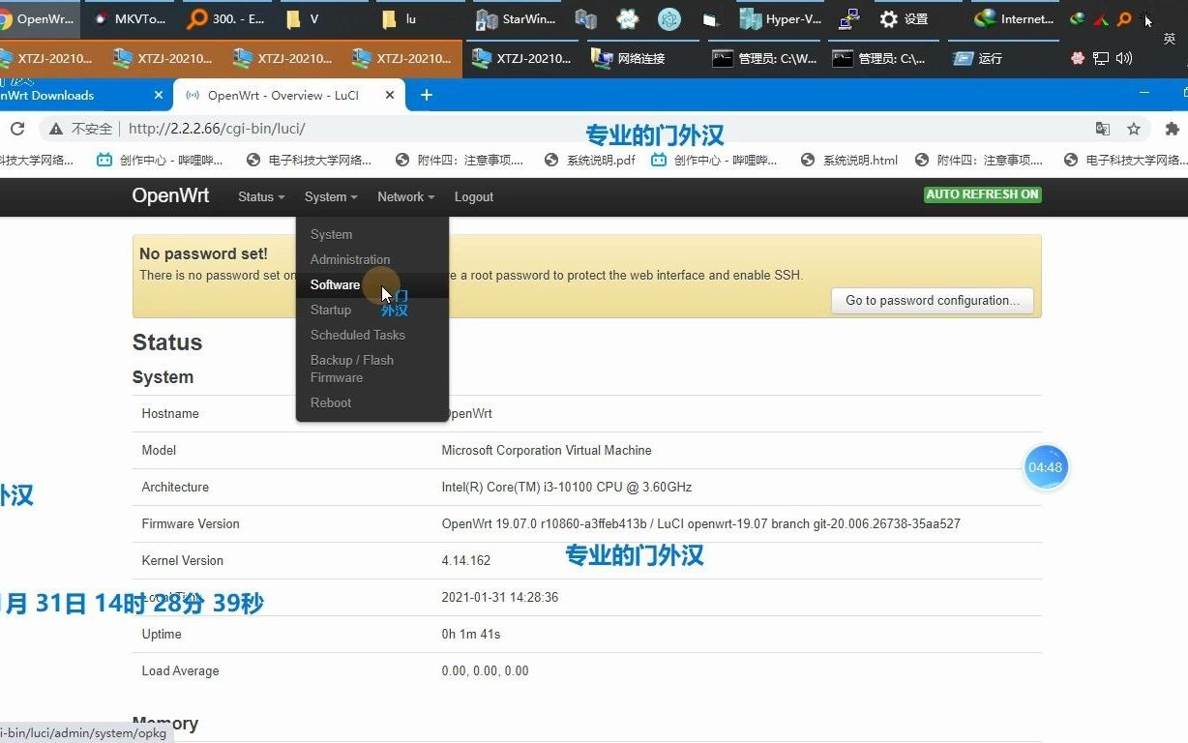Image resolution: width=1188 pixels, height=743 pixels.
Task: Focus the address bar showing 2.2.2.66/cgi-bin/luci/
Action: (580, 129)
